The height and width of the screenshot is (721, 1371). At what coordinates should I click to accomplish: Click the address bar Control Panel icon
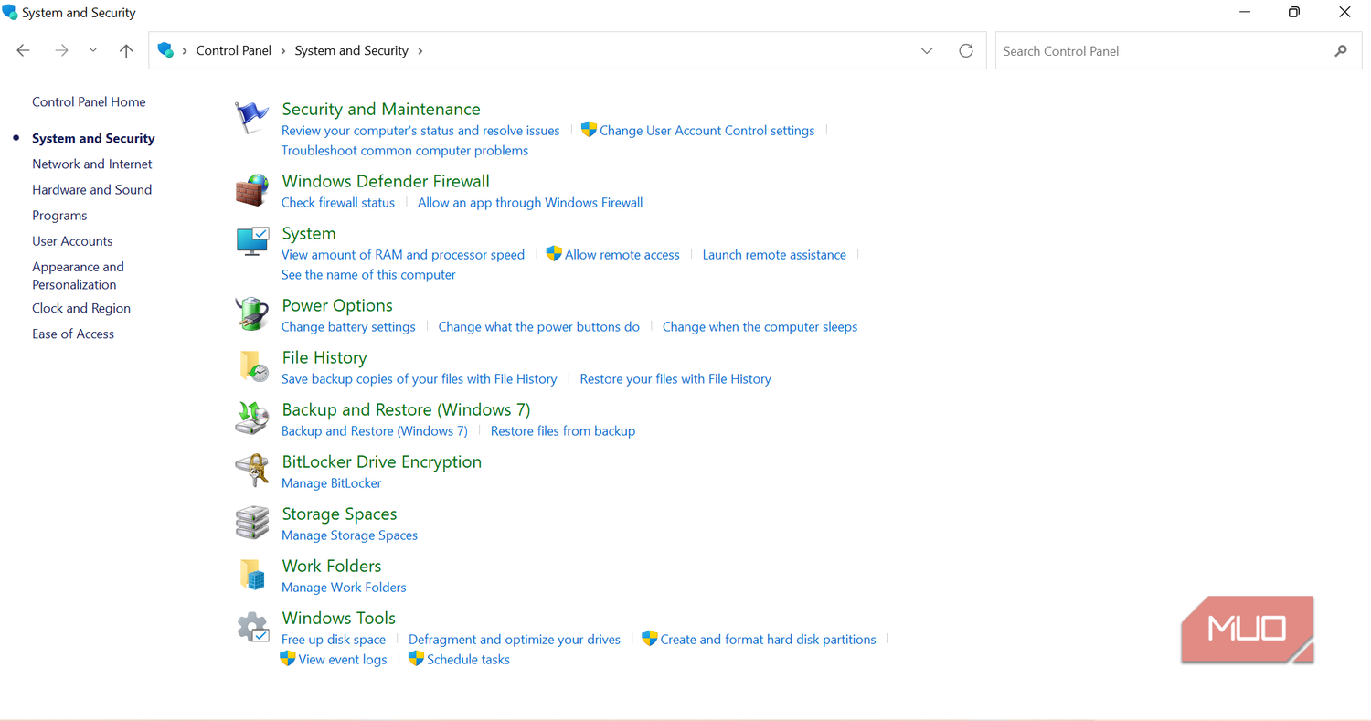pos(165,50)
